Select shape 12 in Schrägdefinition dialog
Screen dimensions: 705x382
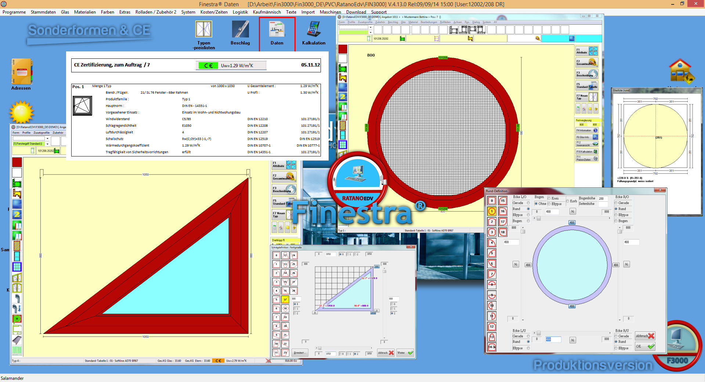(285, 255)
